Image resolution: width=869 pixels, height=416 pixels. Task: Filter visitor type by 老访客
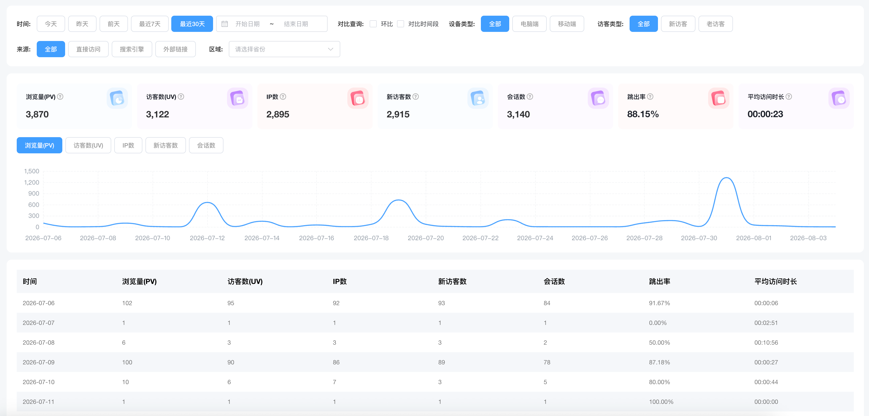[x=715, y=24]
